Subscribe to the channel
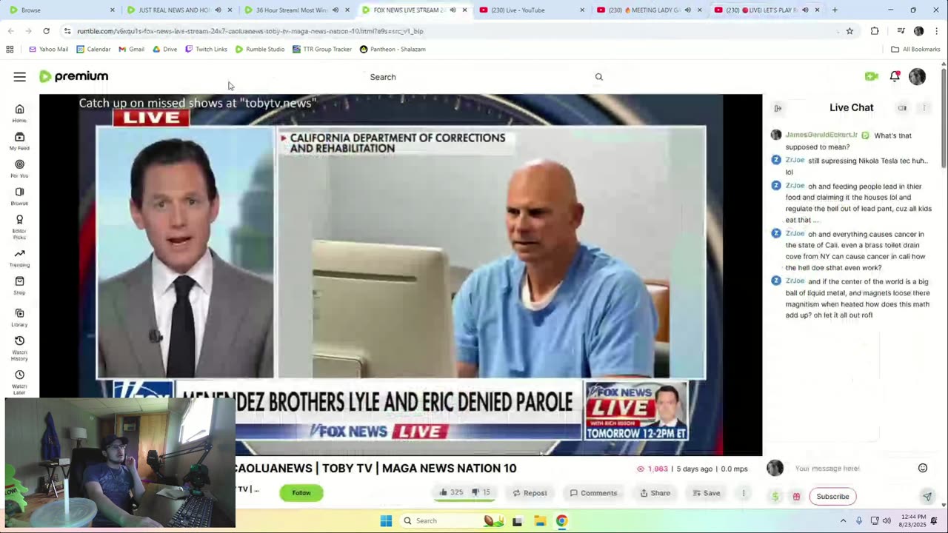948x533 pixels. (832, 497)
